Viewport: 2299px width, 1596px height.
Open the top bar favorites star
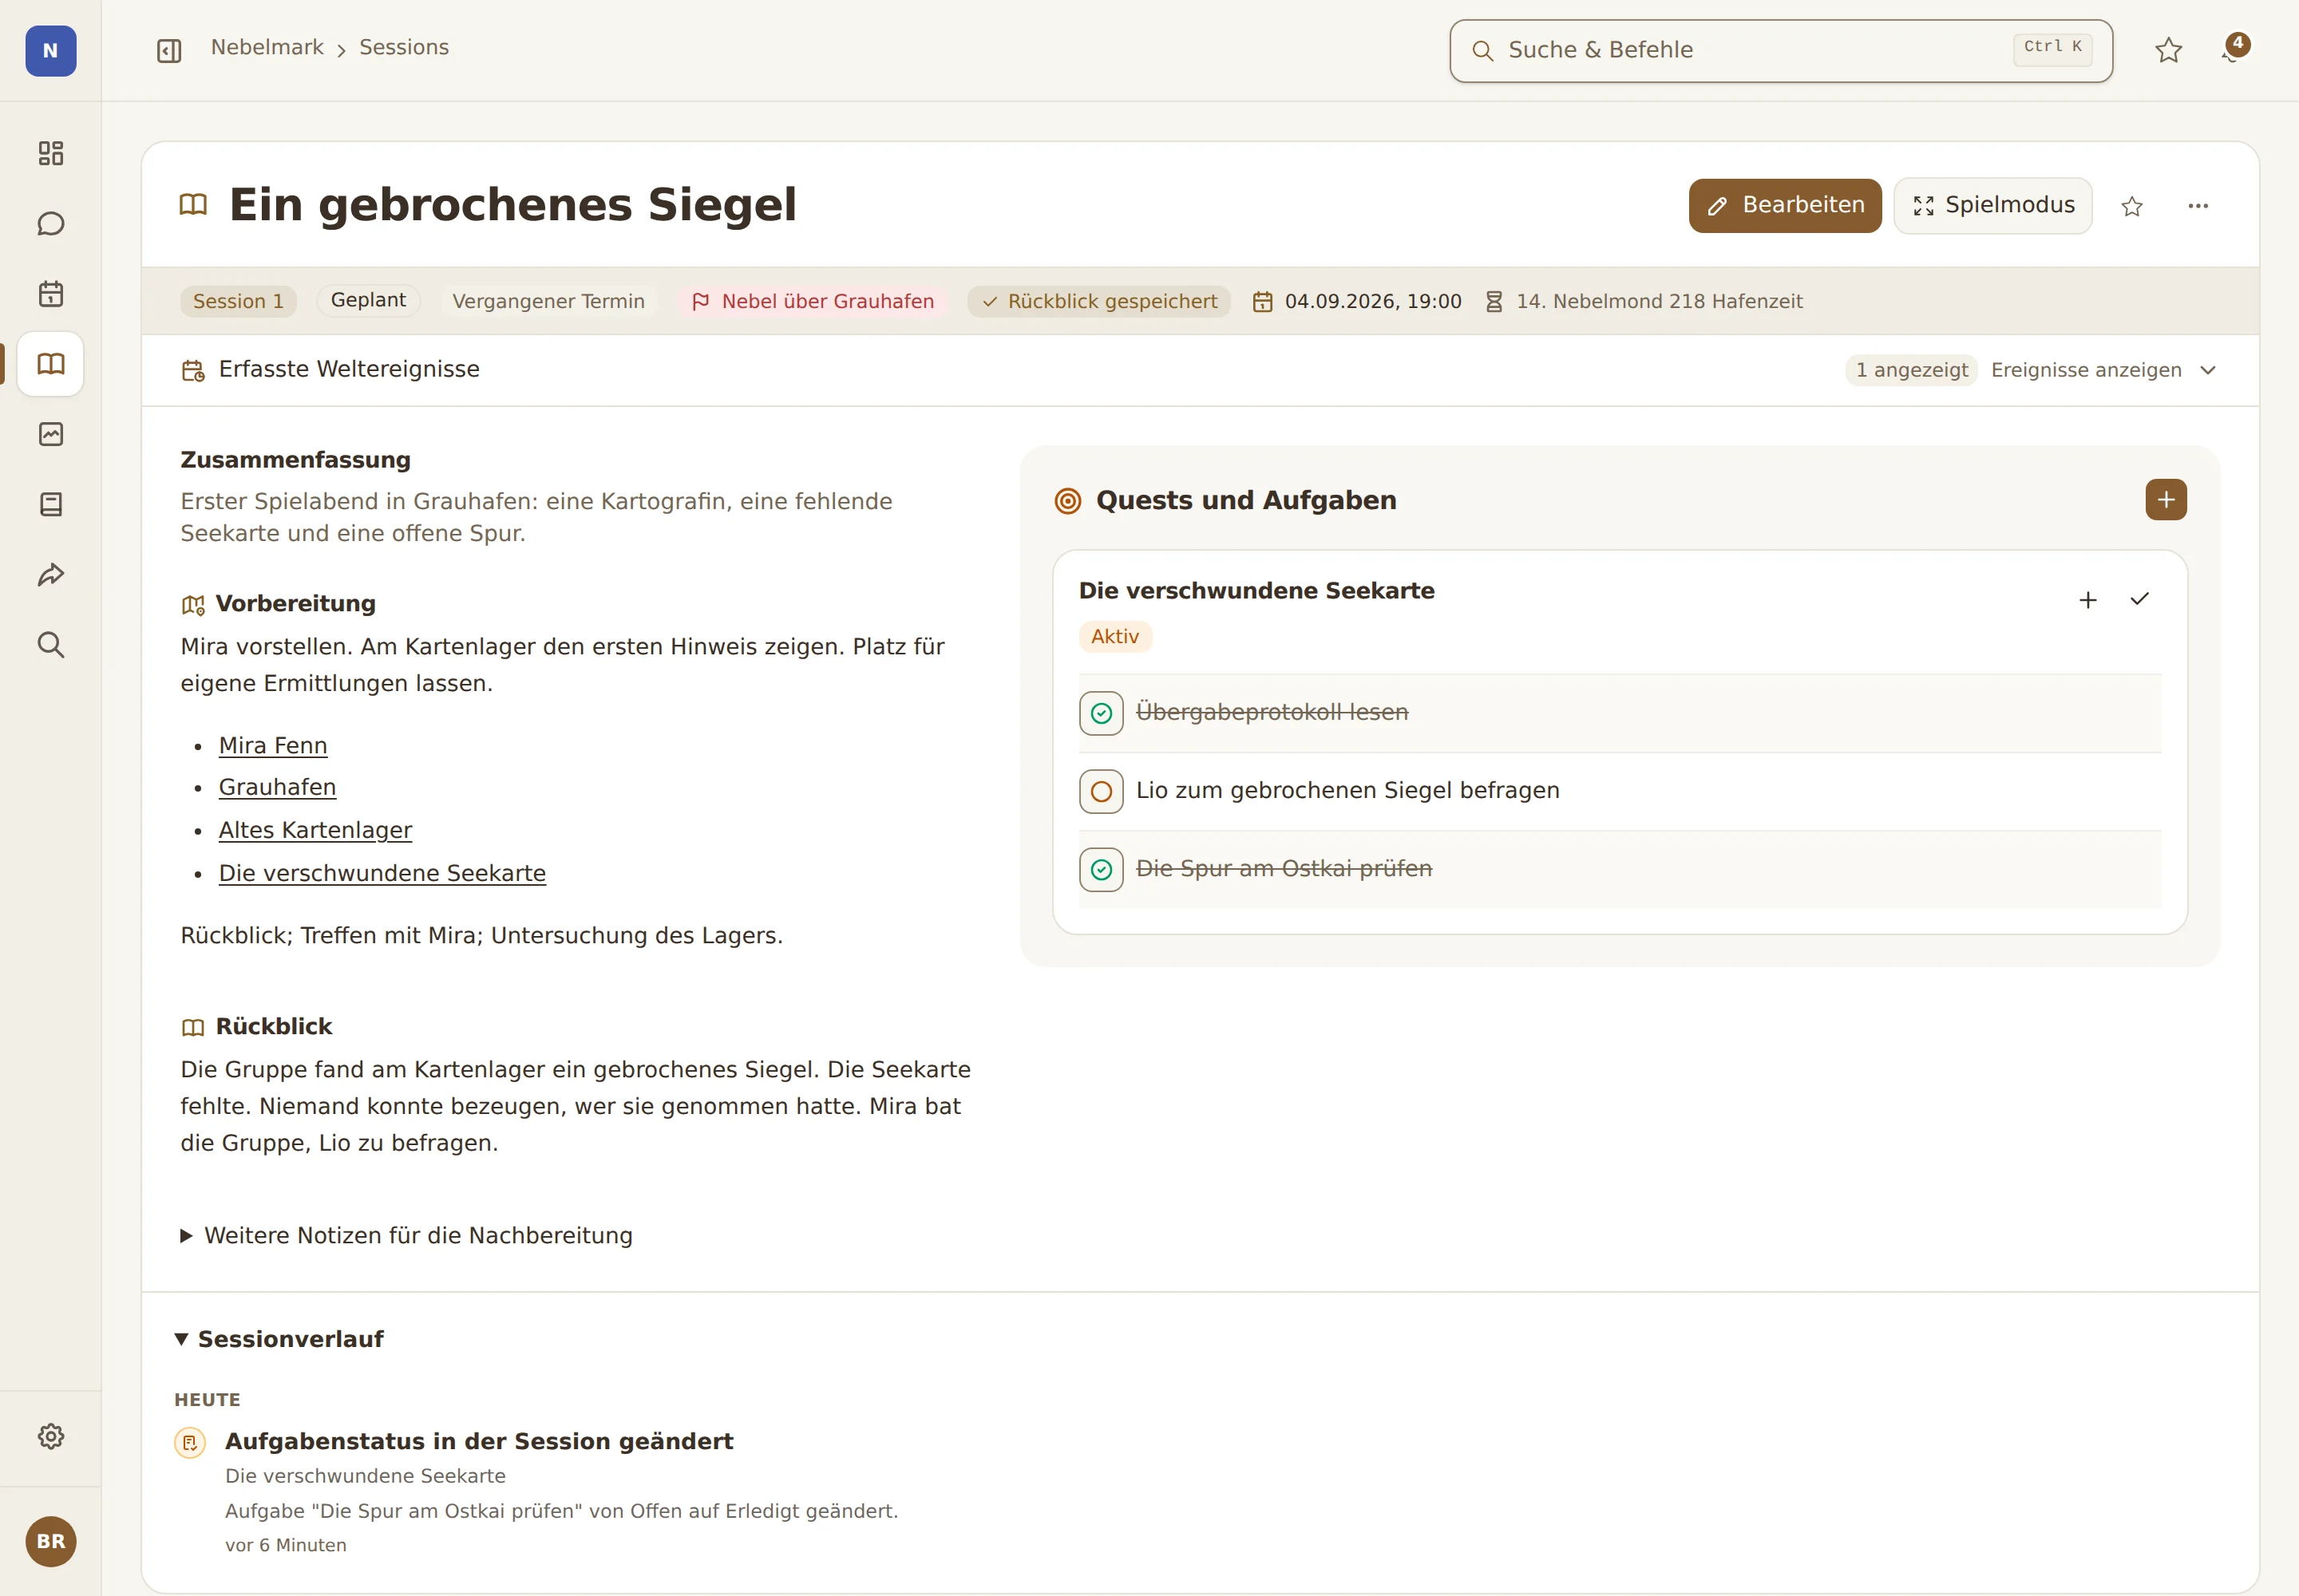click(2169, 50)
